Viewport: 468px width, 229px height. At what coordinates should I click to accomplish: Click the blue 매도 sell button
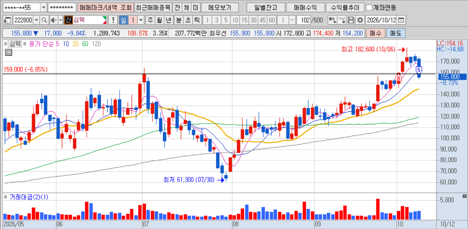click(x=395, y=33)
